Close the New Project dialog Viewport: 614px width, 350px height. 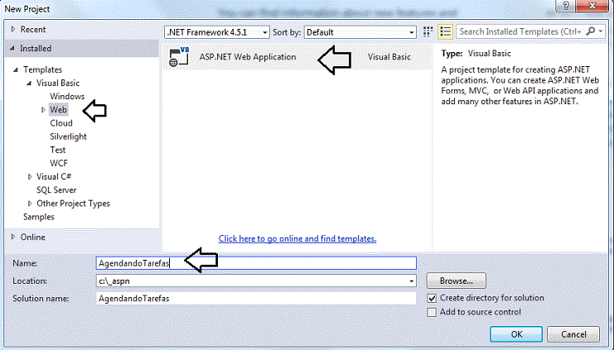(592, 7)
